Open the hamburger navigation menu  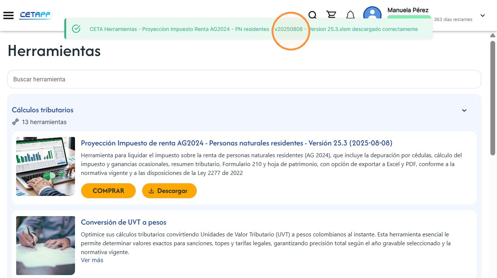coord(8,15)
